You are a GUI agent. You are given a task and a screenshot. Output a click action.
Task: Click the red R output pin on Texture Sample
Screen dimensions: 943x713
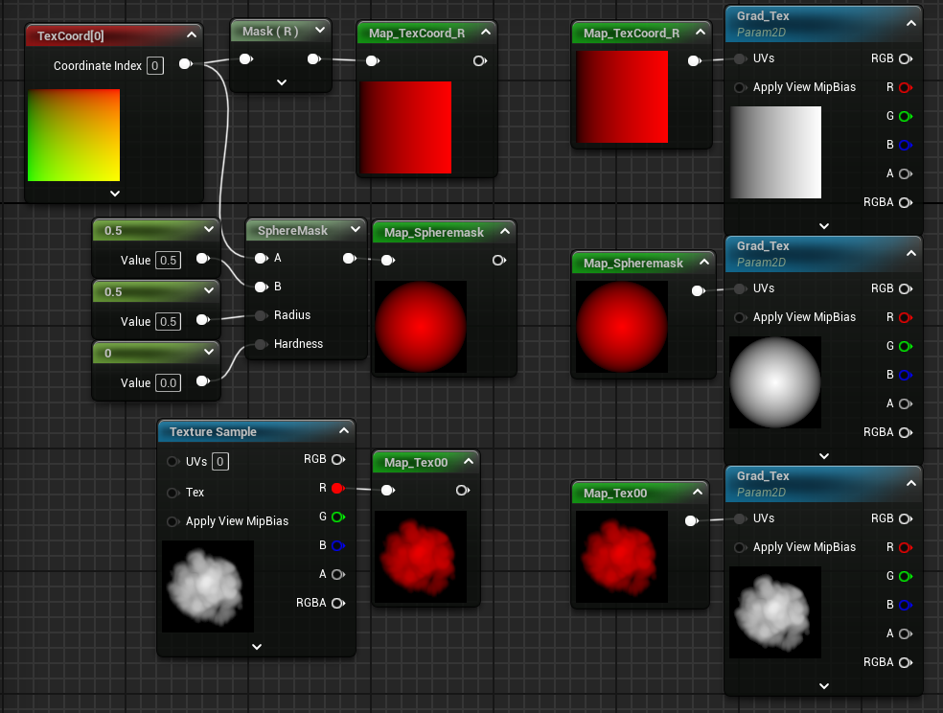coord(336,488)
